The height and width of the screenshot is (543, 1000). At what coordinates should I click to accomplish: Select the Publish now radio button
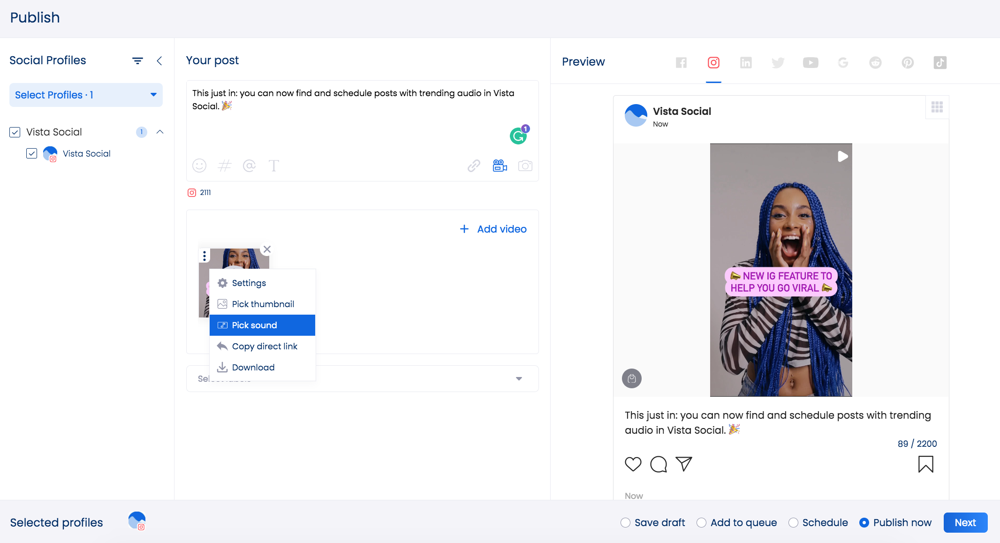[864, 522]
